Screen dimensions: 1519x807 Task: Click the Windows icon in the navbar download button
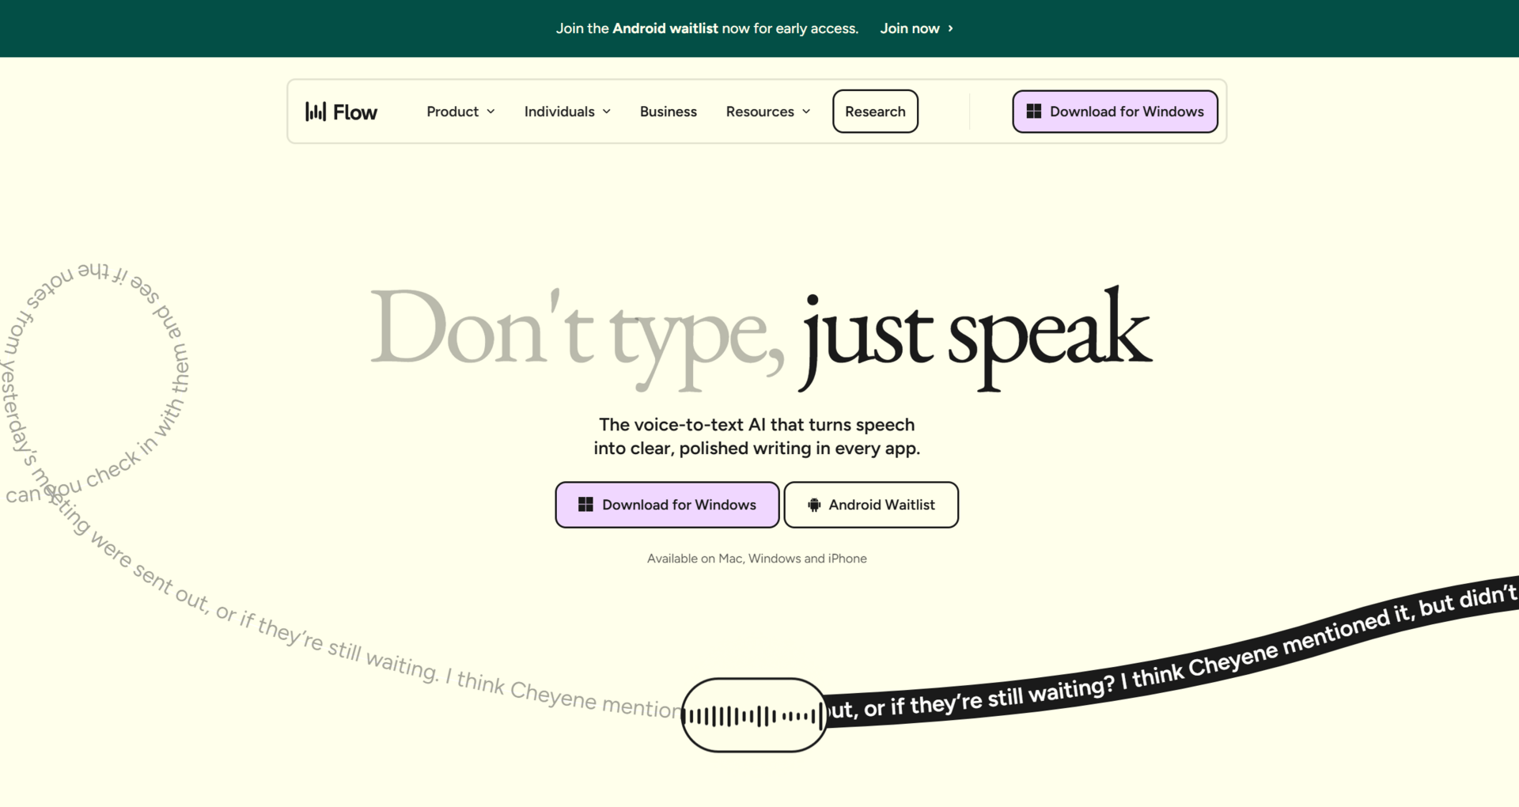click(x=1033, y=112)
